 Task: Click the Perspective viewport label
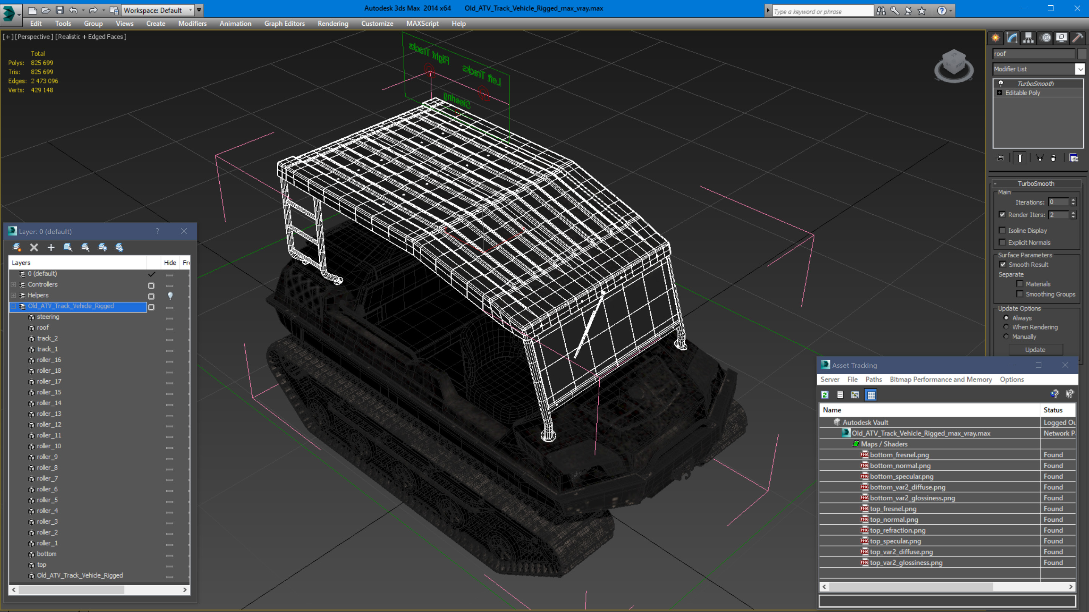(34, 37)
